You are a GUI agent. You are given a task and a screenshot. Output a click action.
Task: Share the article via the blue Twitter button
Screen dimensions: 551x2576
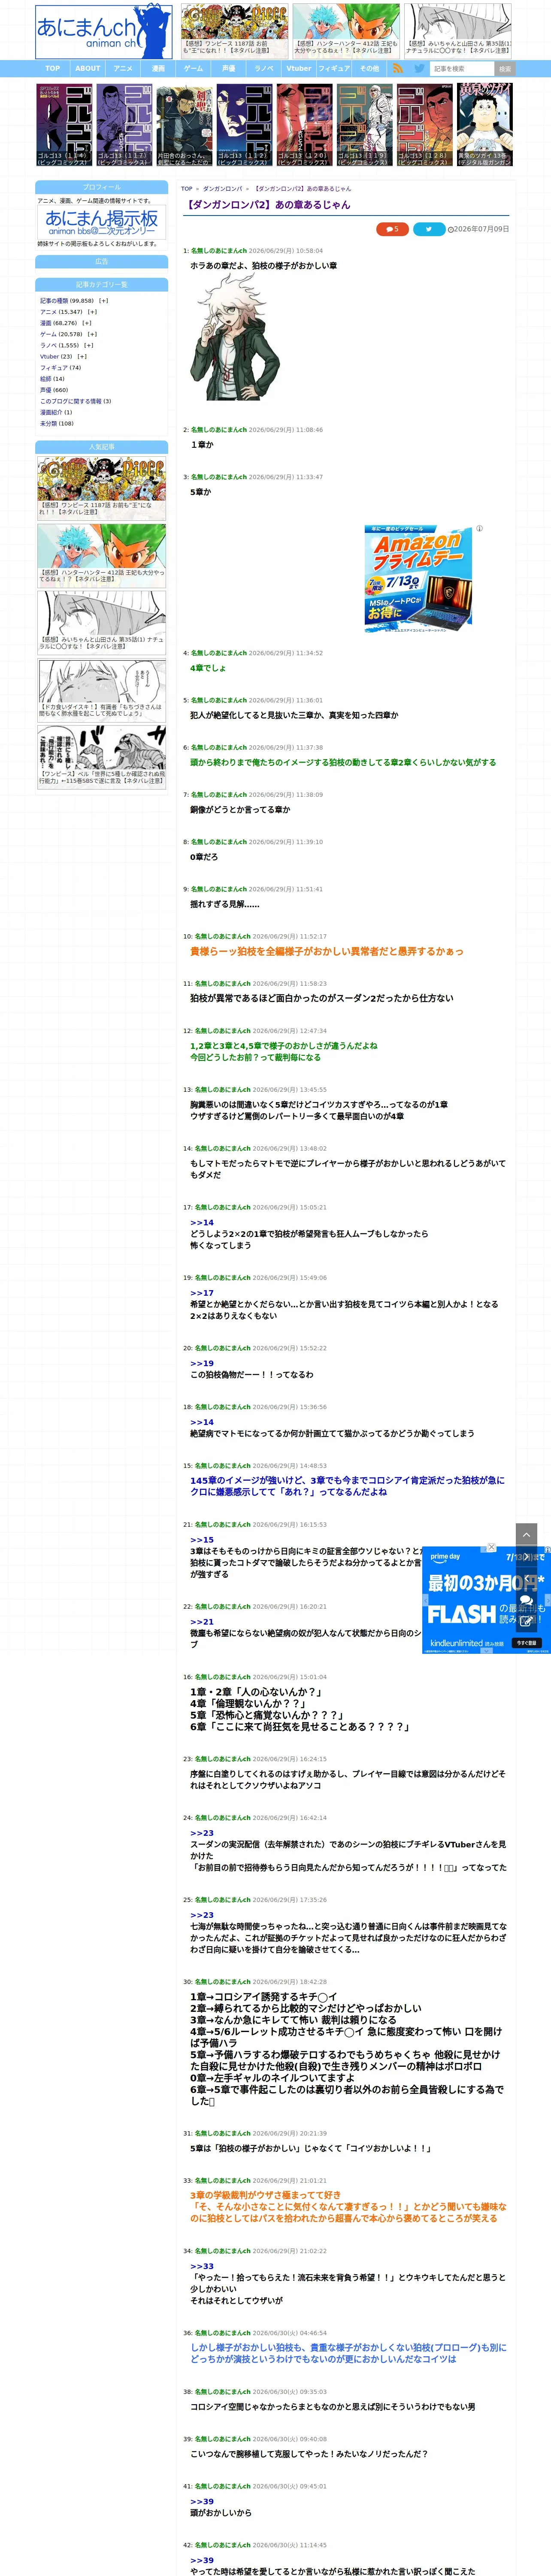click(x=429, y=229)
